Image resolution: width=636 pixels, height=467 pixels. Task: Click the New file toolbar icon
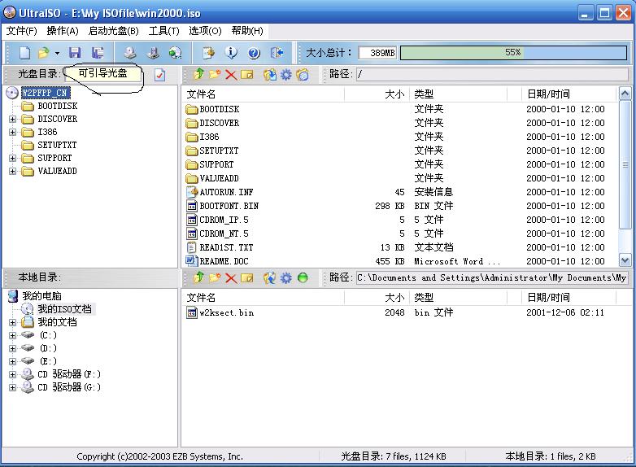pyautogui.click(x=24, y=53)
